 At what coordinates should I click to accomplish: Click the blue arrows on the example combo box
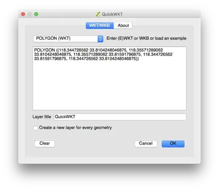pos(101,39)
